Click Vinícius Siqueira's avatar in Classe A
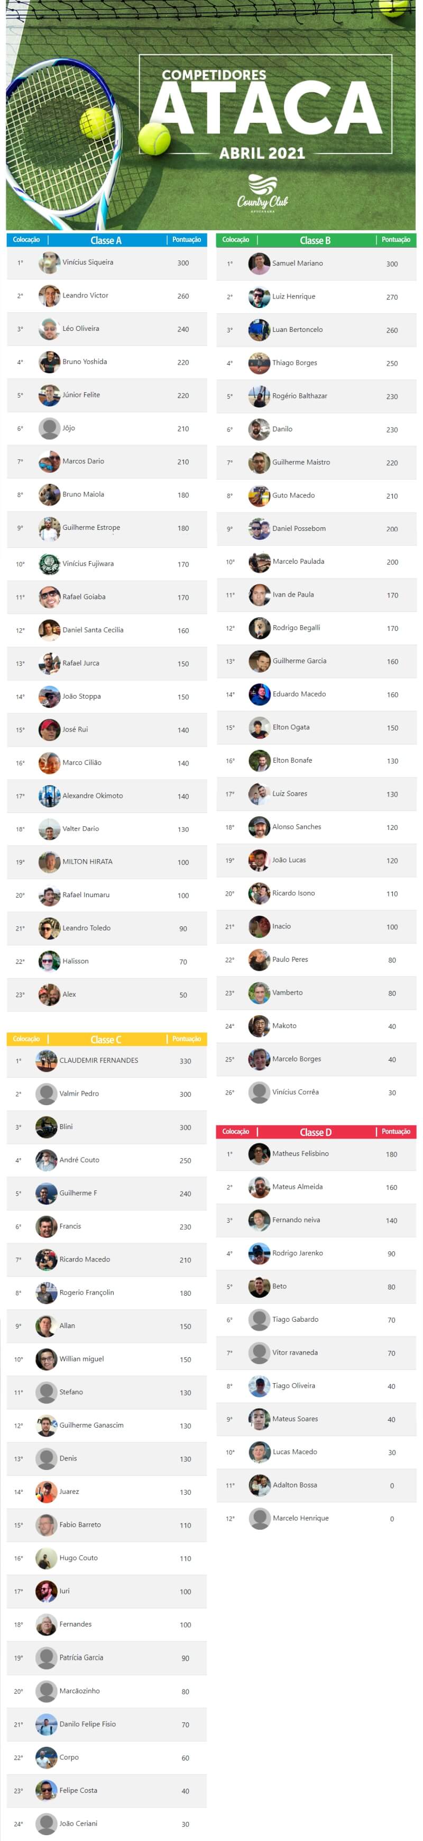423x1841 pixels. click(49, 263)
